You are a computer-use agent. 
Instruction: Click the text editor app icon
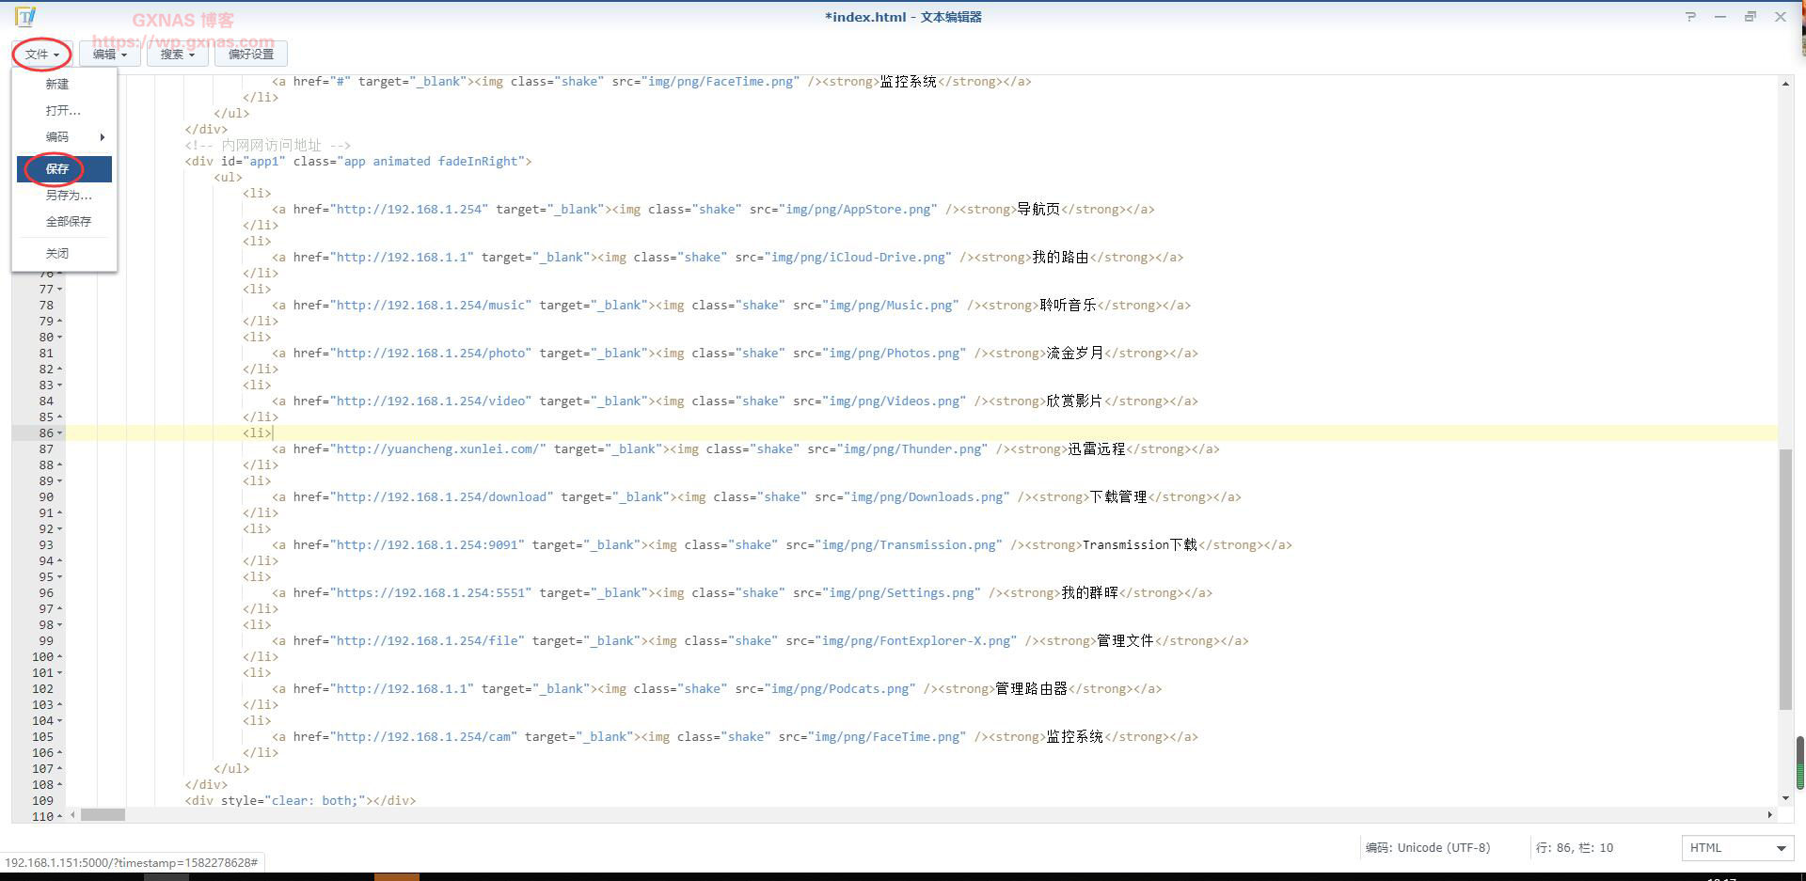click(x=25, y=17)
